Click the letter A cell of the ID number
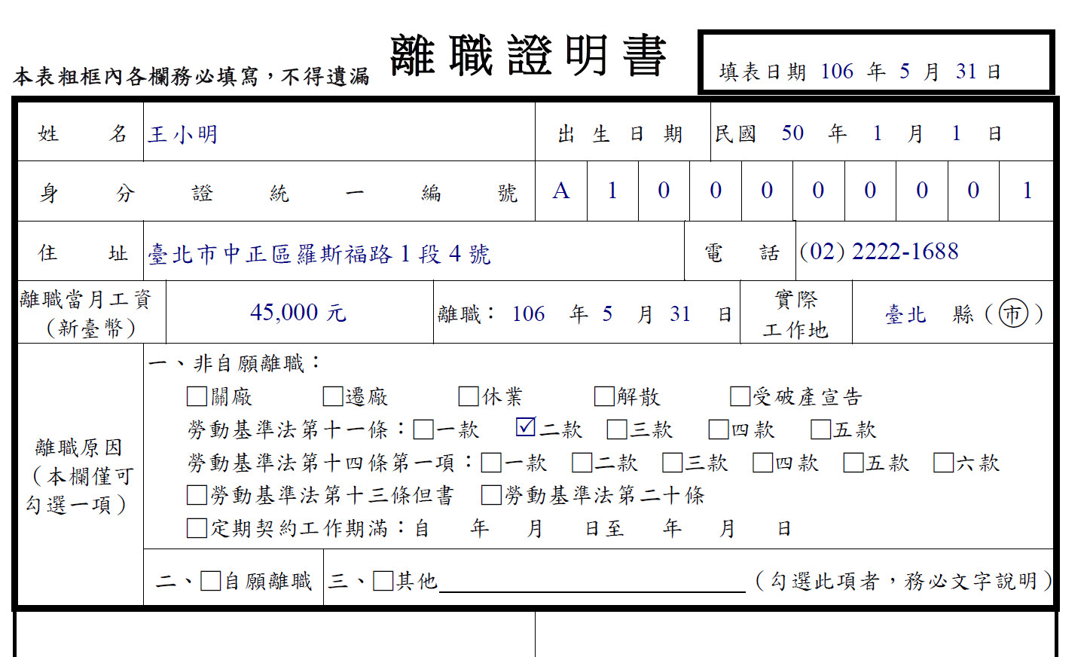The image size is (1087, 657). pyautogui.click(x=561, y=191)
